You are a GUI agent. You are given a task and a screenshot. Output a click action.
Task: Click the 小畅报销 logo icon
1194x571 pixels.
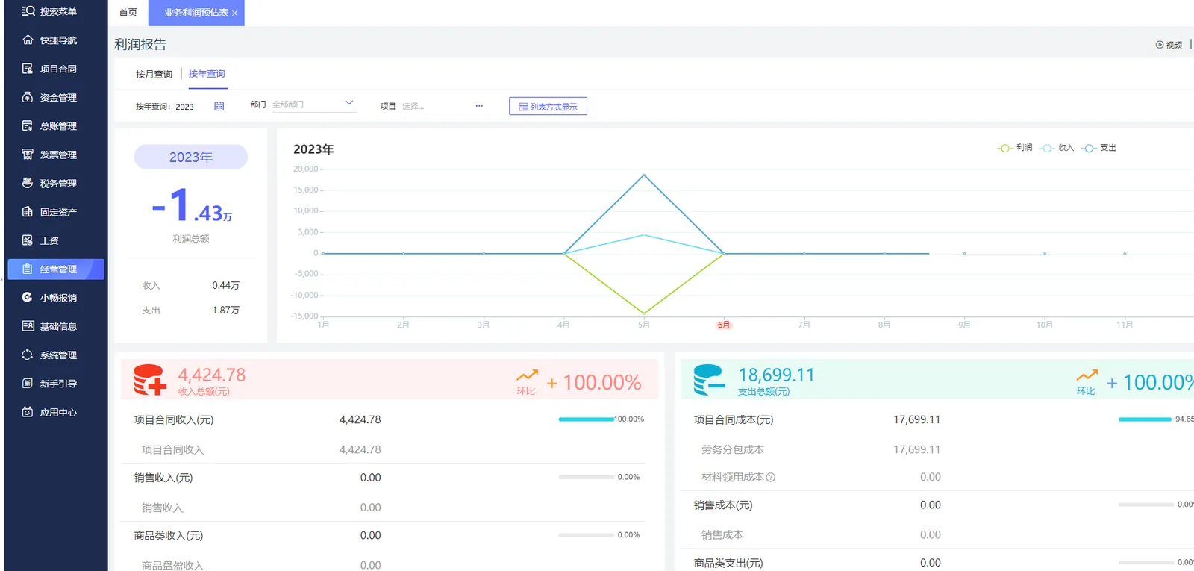coord(28,297)
